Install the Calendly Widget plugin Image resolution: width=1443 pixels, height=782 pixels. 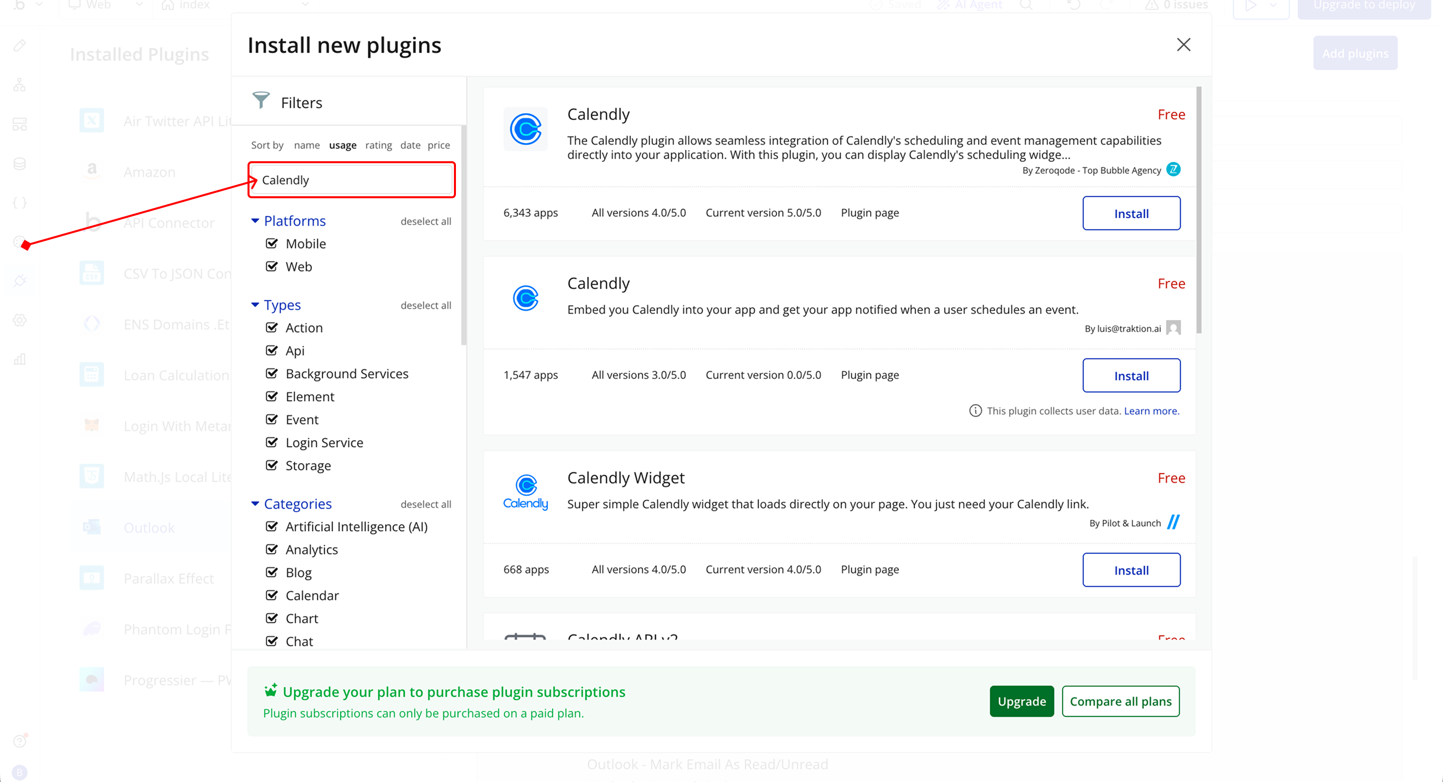click(x=1131, y=570)
